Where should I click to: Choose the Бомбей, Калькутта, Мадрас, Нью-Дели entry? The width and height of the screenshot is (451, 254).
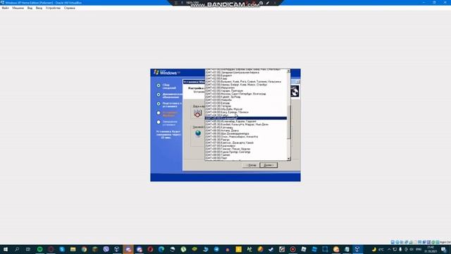pyautogui.click(x=246, y=124)
